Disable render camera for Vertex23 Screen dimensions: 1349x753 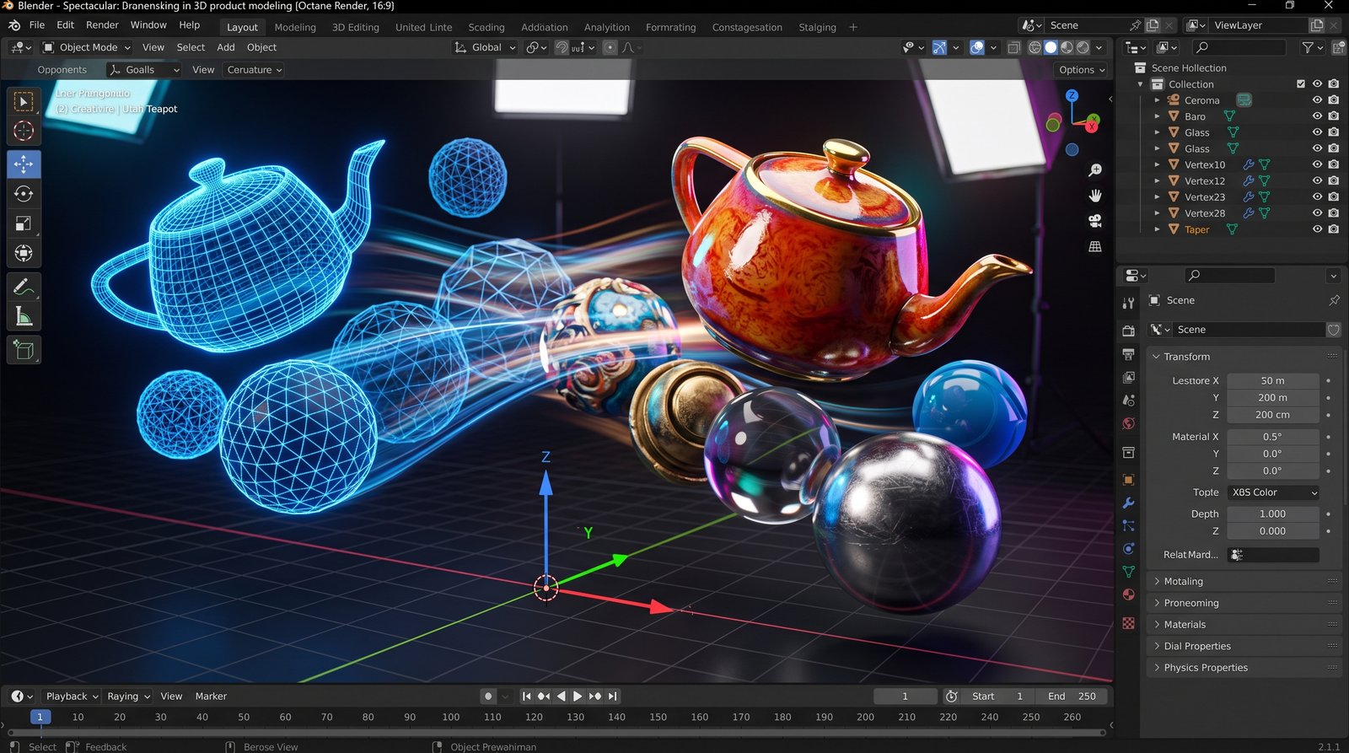[1333, 197]
